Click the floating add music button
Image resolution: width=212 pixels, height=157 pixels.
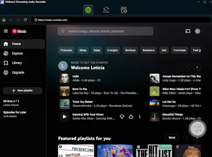(x=197, y=128)
